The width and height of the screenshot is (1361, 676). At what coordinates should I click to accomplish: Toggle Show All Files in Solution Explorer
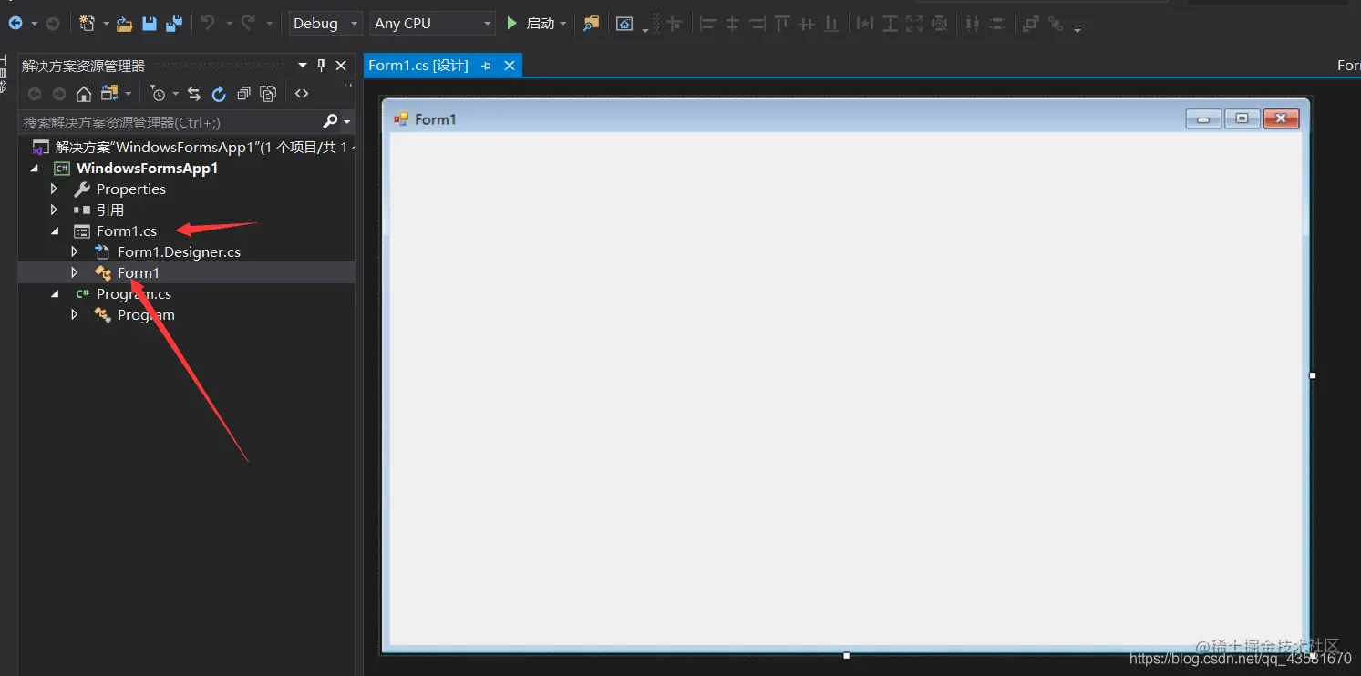pyautogui.click(x=268, y=93)
